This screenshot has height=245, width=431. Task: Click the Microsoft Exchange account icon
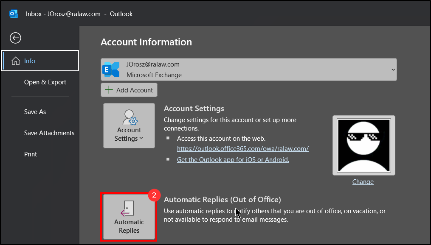111,70
